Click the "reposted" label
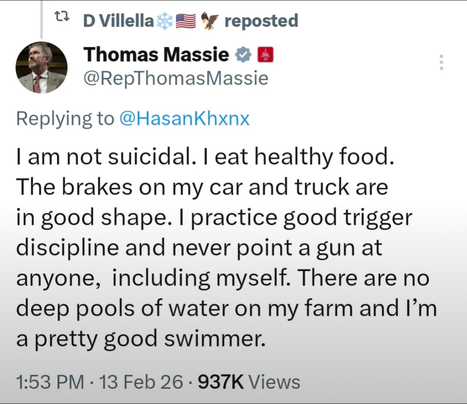The width and height of the screenshot is (467, 404). tap(261, 20)
